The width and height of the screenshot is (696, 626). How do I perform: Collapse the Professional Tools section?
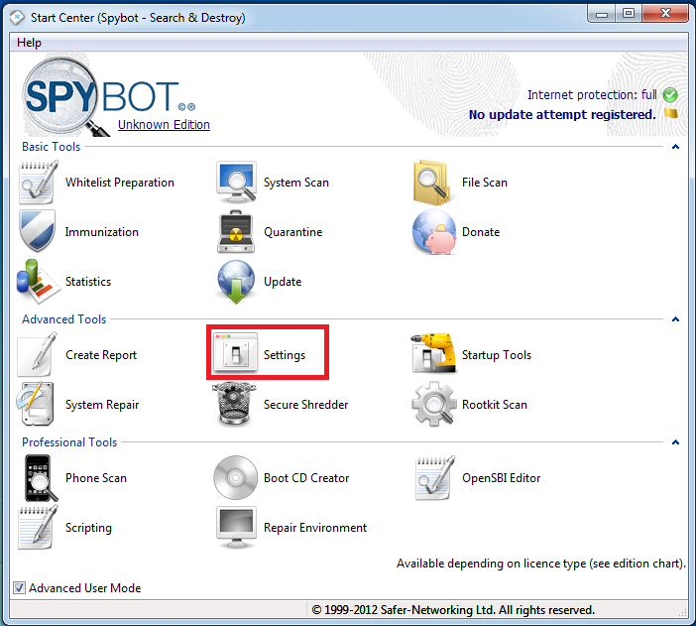click(x=675, y=442)
